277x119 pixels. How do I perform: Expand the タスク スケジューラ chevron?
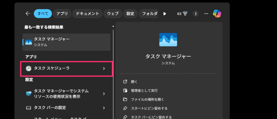pos(104,69)
